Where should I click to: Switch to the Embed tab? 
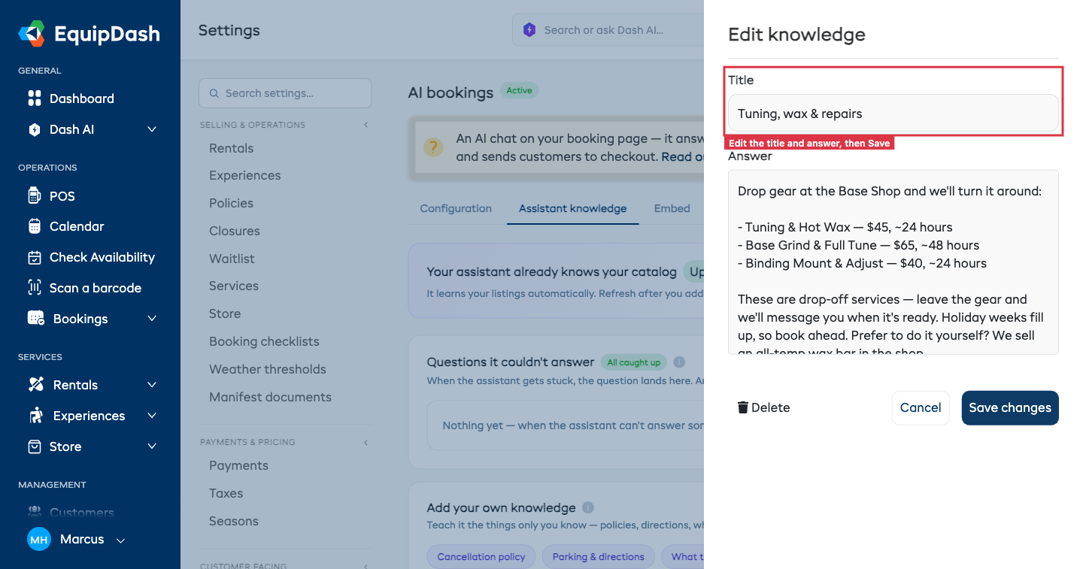point(672,208)
